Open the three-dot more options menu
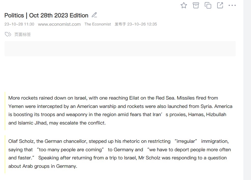This screenshot has height=180, width=251. pos(232,5)
